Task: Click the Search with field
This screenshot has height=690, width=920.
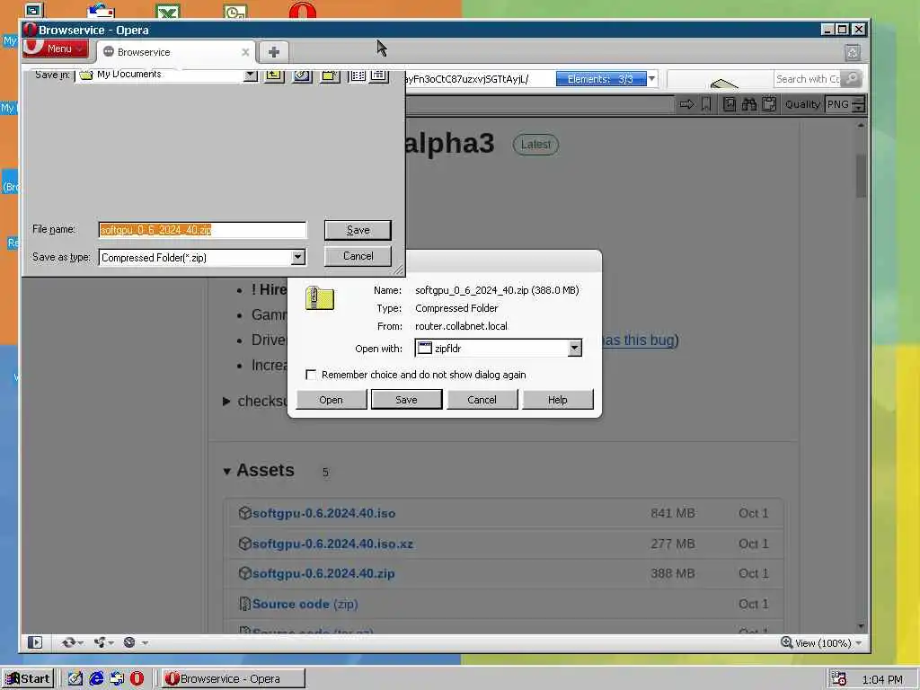Action: 808,79
